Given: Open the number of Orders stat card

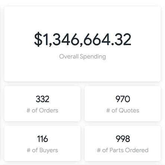Looking at the screenshot, I should [x=42, y=104].
